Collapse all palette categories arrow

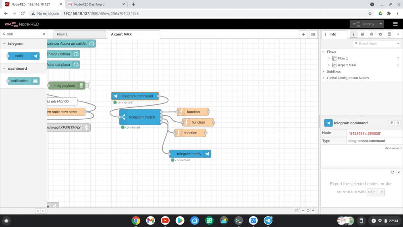38,211
